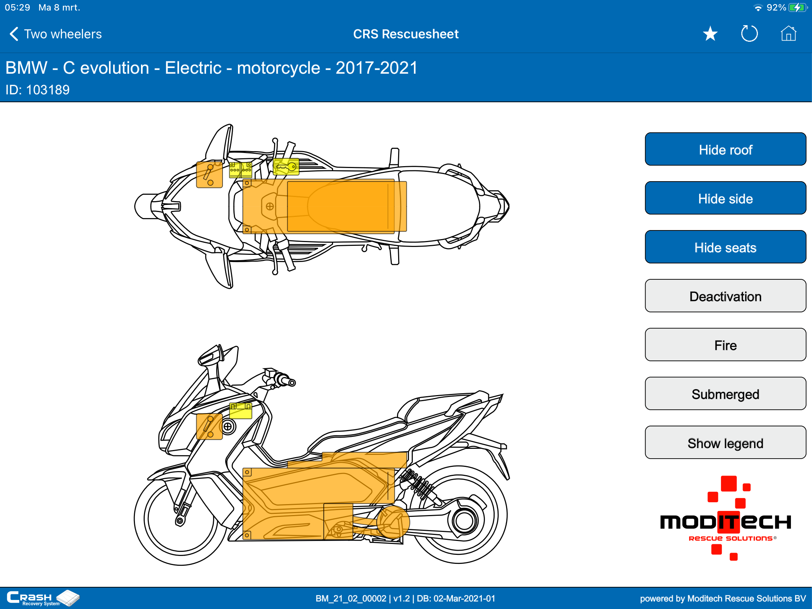Toggle Hide side view
The width and height of the screenshot is (812, 609).
(x=726, y=198)
